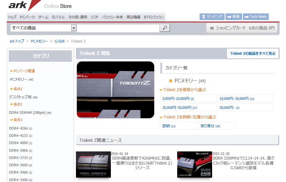
Task: Click the Trident Z 特集 heading
Action: 95,53
